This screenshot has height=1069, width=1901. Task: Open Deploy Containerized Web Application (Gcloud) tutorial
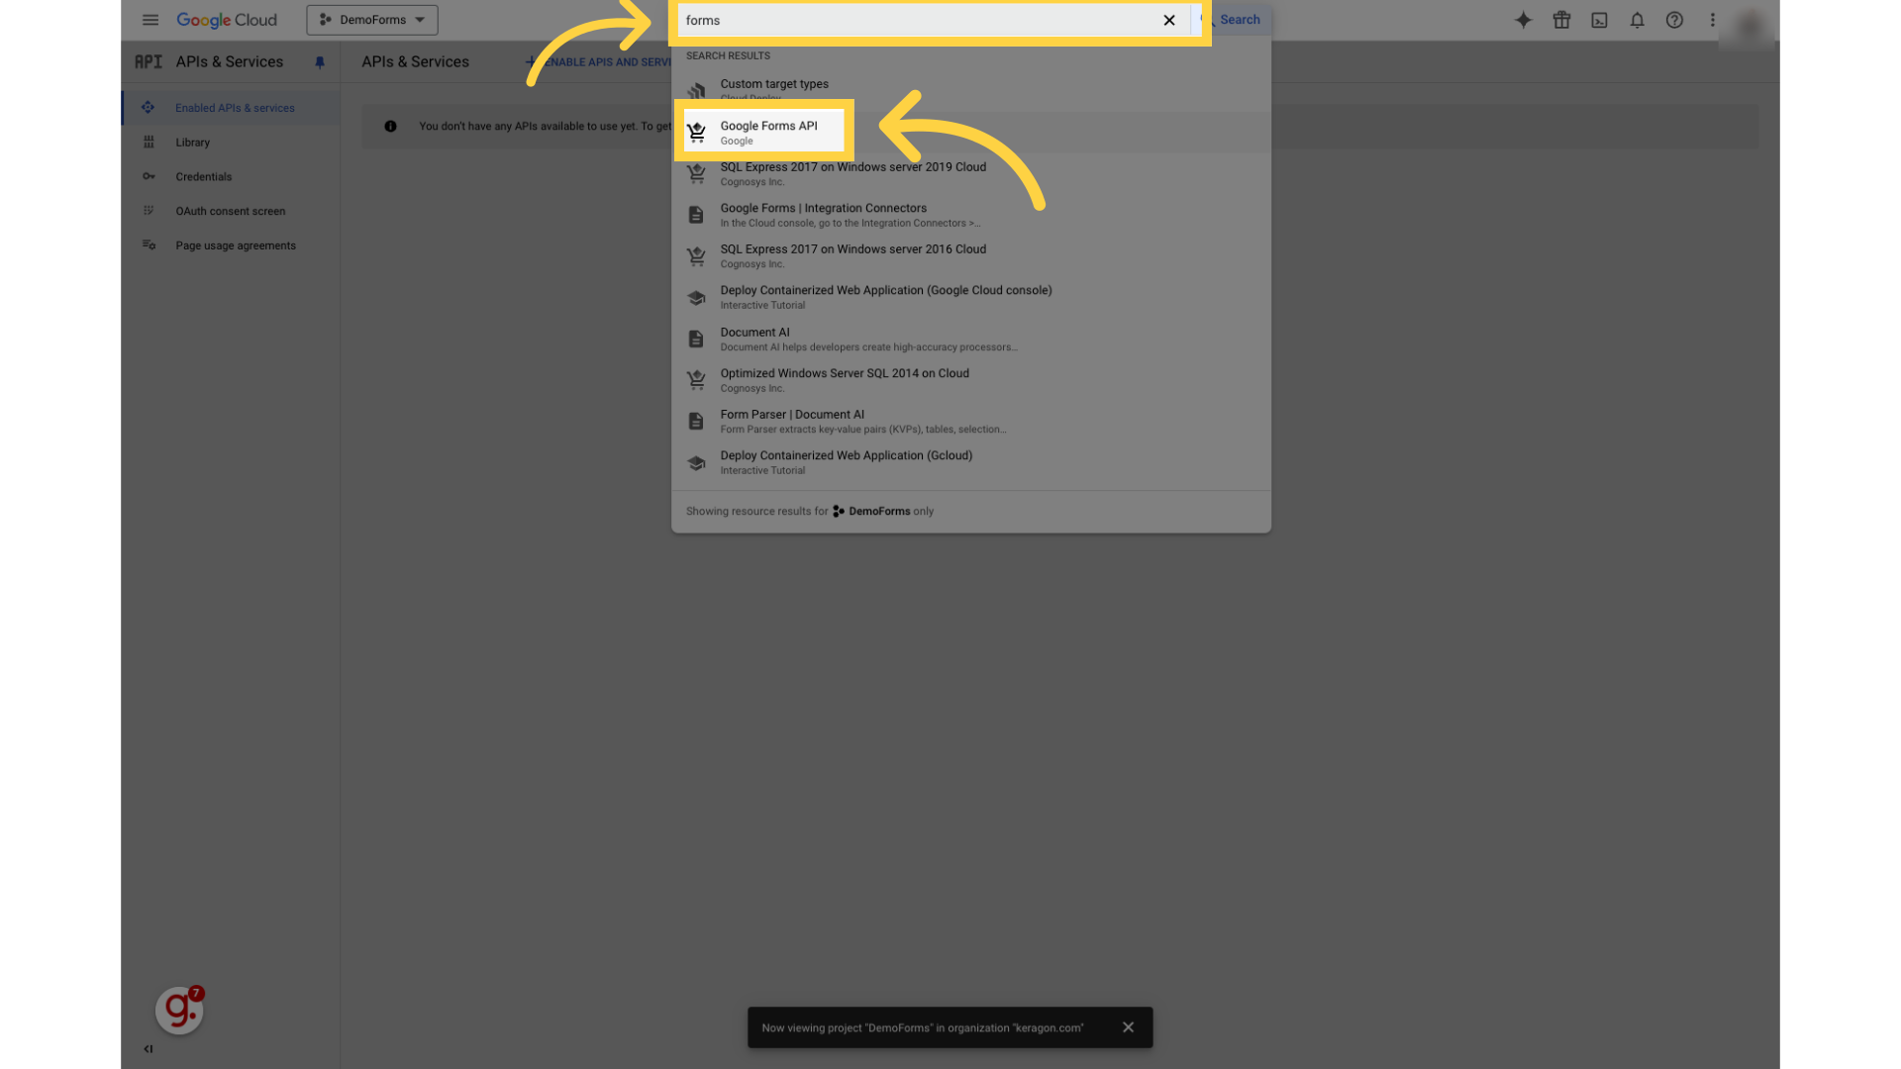point(970,462)
